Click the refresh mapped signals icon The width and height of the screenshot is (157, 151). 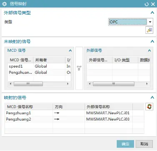click(x=149, y=107)
